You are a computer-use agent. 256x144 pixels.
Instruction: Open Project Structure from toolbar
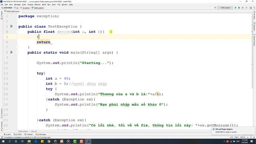[251, 8]
